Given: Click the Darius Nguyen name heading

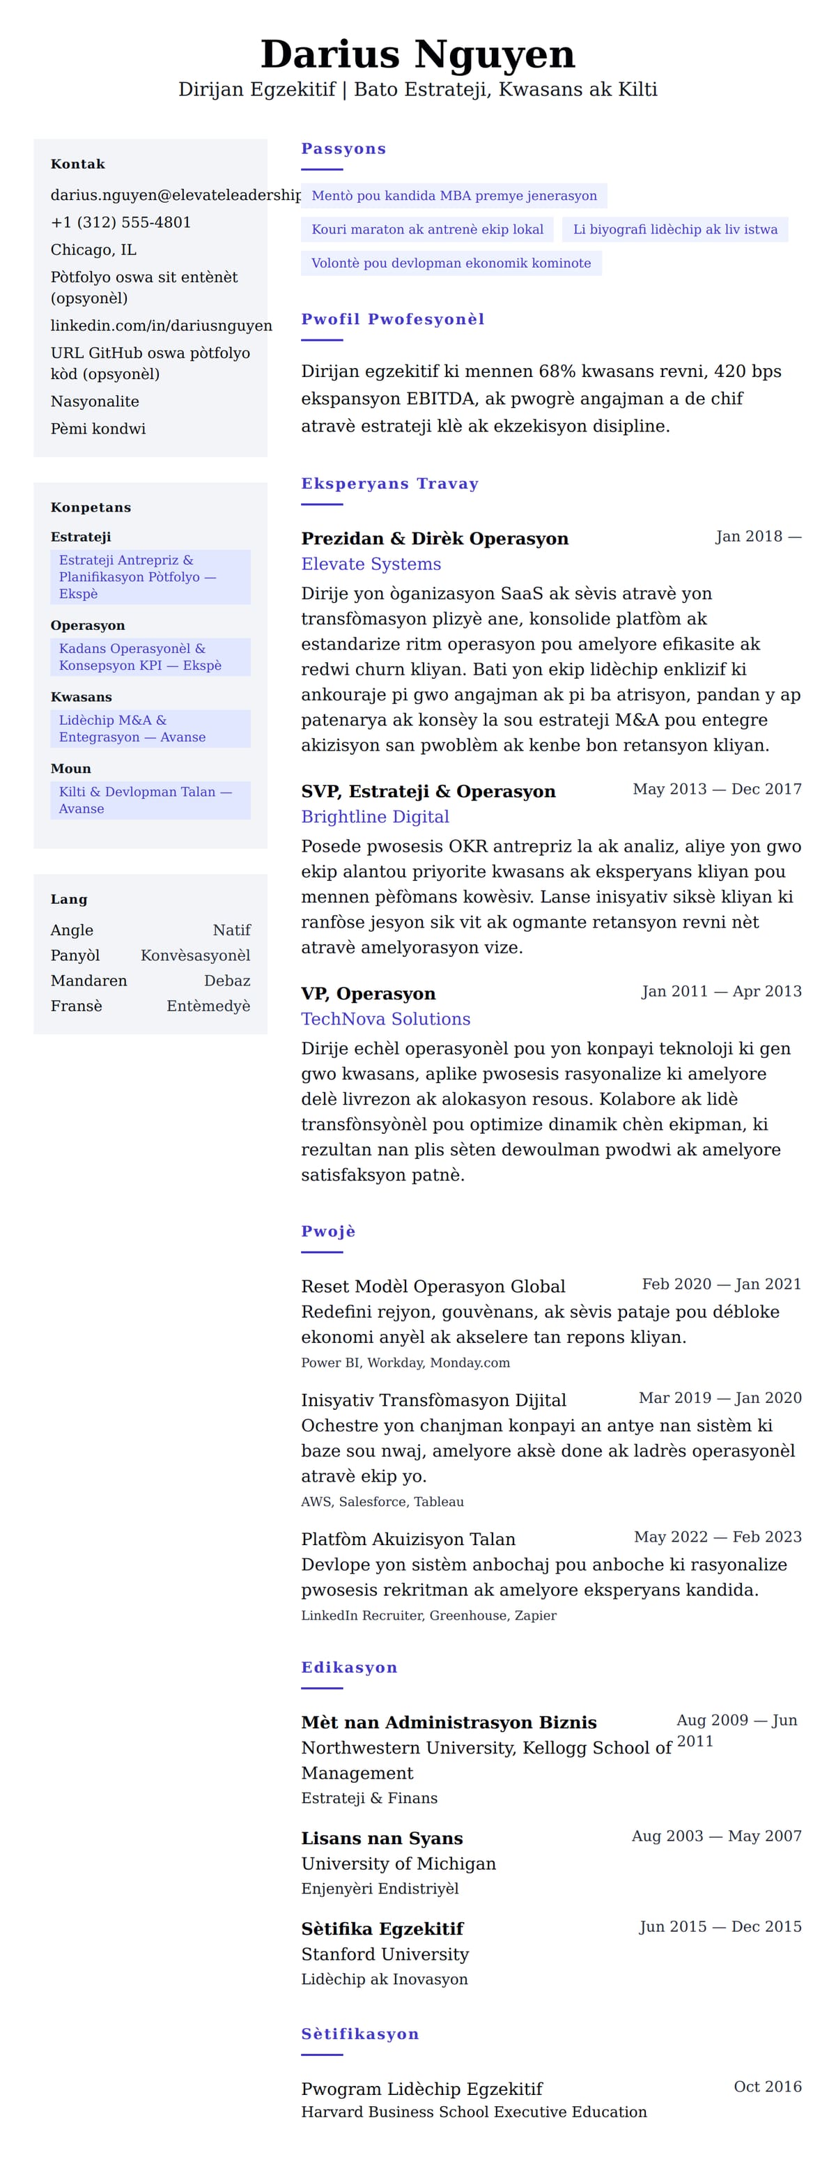Looking at the screenshot, I should point(417,54).
